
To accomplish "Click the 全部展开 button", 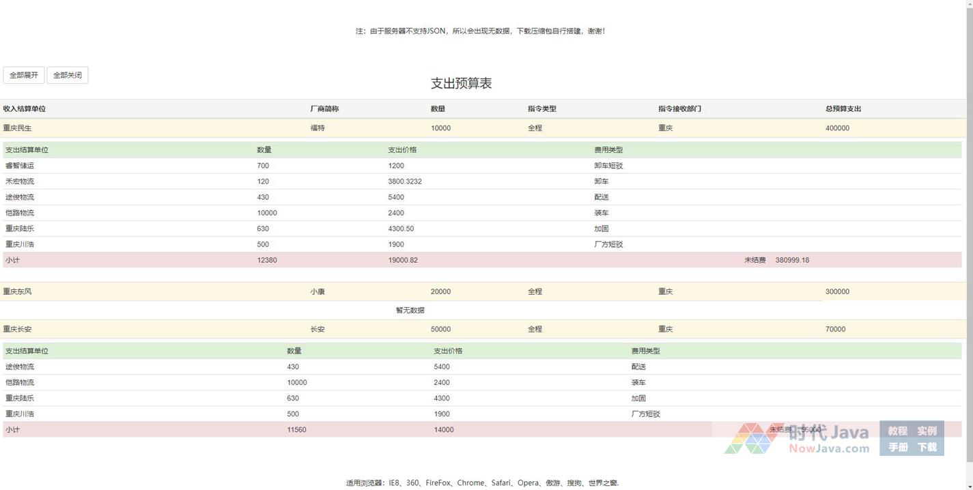I will 24,75.
